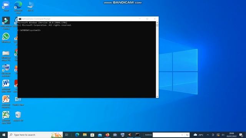Select the monitor-icon shortcut above the Word shortcut
The height and width of the screenshot is (138, 246).
(x=6, y=71)
